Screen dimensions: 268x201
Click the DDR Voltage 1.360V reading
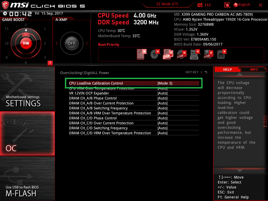[191, 34]
